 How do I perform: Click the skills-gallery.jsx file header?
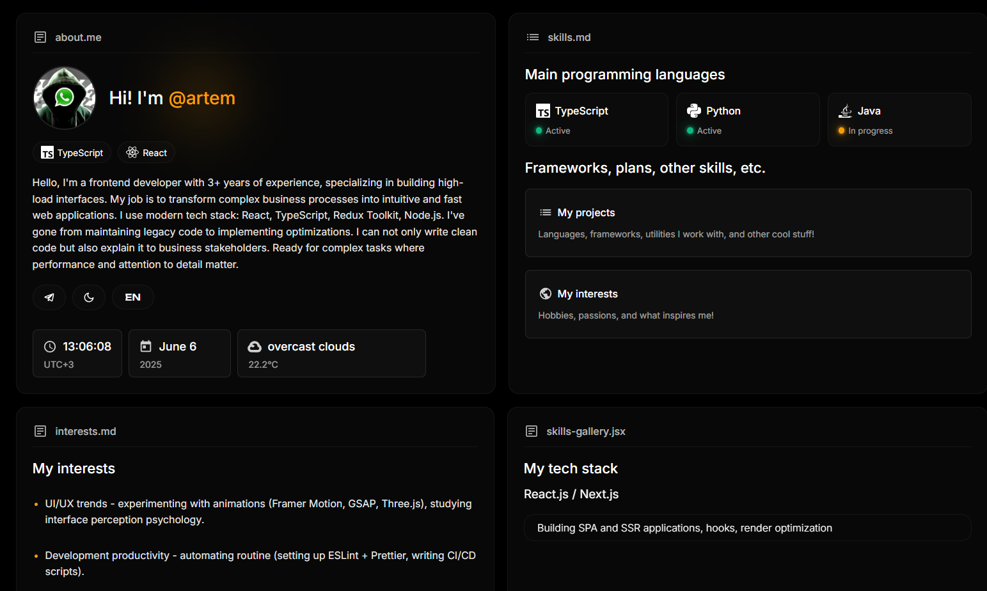(x=575, y=431)
